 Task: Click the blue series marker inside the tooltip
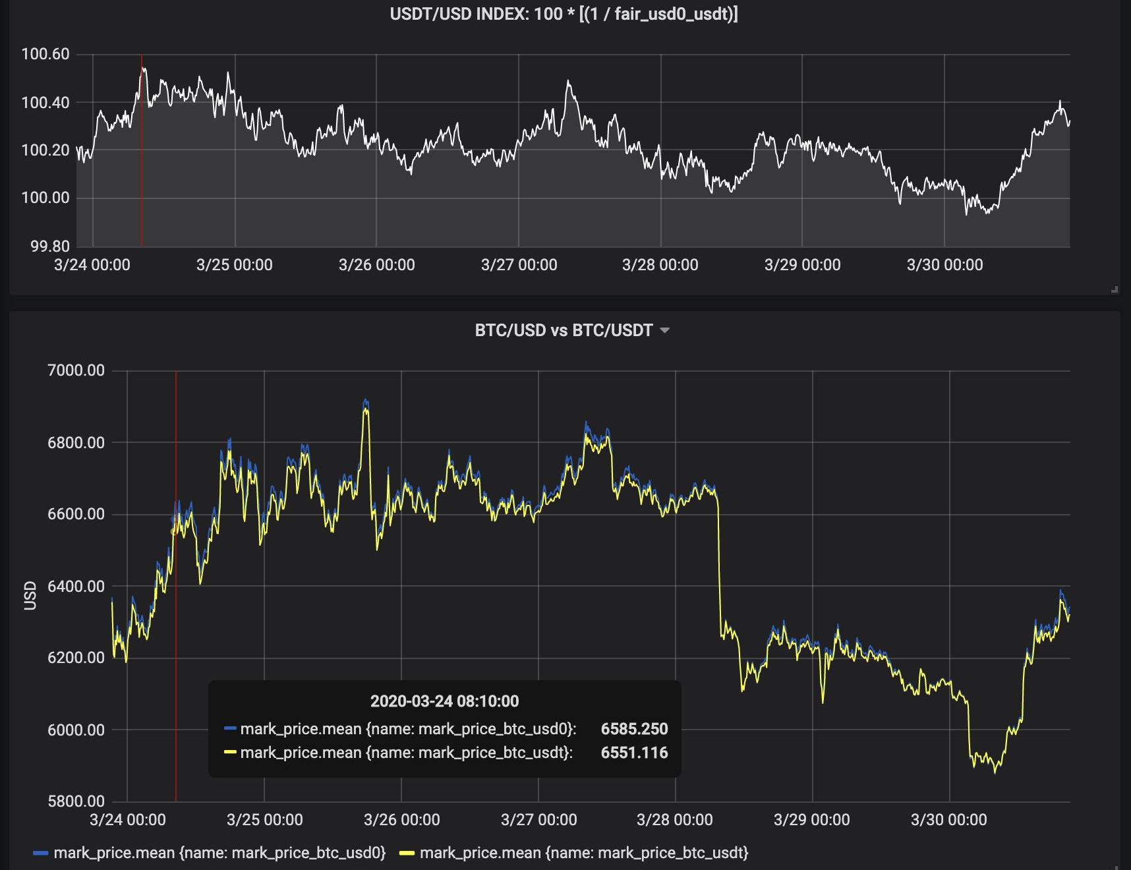pos(230,729)
